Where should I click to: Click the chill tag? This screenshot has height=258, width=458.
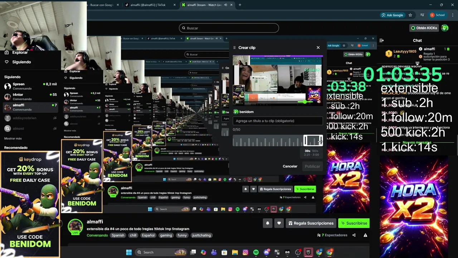point(133,235)
